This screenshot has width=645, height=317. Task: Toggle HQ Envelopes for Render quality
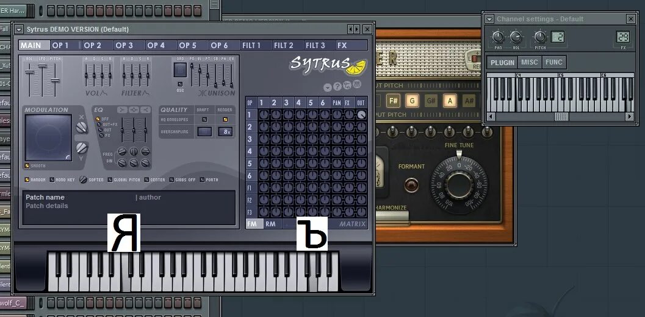(225, 120)
